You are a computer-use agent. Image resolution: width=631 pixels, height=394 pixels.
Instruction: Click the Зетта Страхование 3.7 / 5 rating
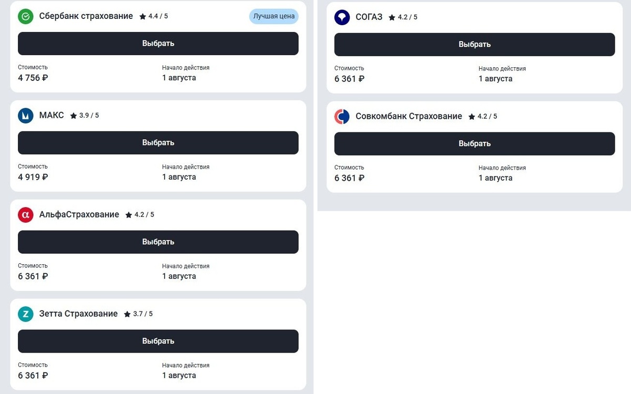(143, 314)
